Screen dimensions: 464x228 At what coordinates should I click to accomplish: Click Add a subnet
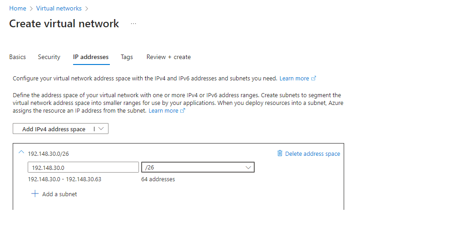(x=59, y=194)
